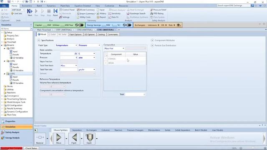Open Stream Summary
This screenshot has height=150, width=267.
tap(86, 13)
